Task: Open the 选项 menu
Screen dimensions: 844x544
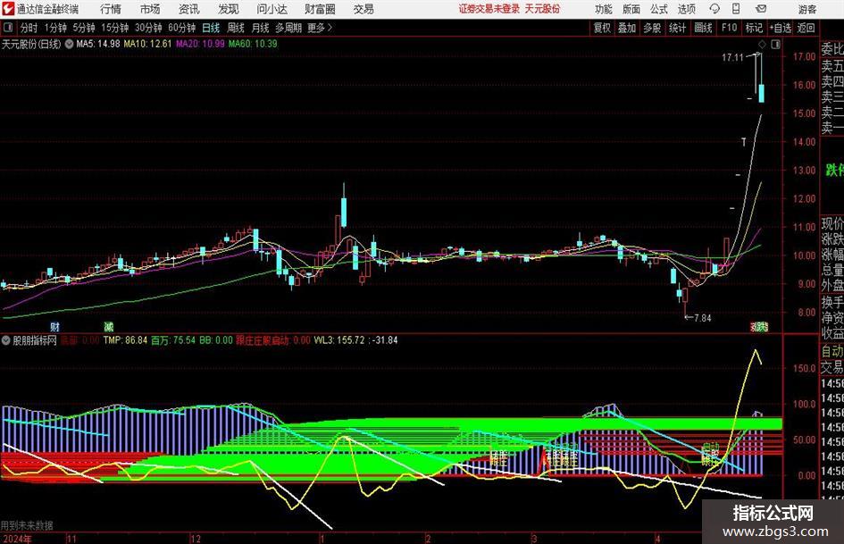Action: [x=686, y=9]
